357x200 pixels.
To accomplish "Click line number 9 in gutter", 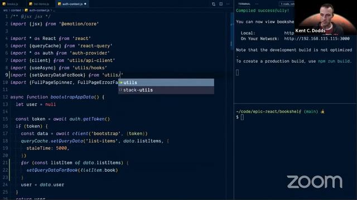I will coord(6,75).
